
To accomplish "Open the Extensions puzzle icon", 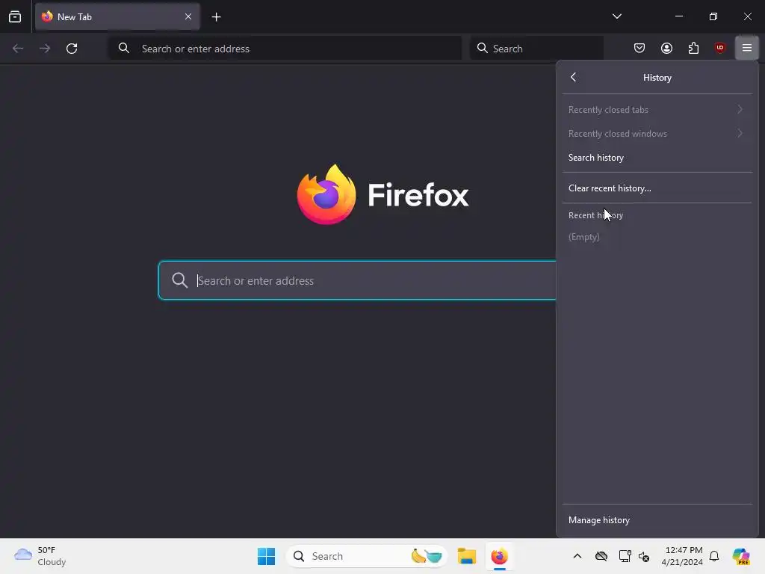I will (x=693, y=48).
